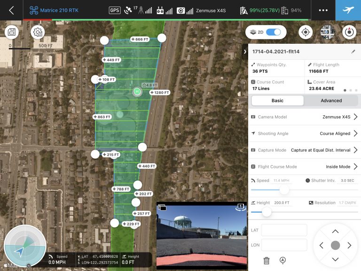Toggle the 2D map view switch
Viewport: 361px width, 271px height.
click(x=273, y=32)
